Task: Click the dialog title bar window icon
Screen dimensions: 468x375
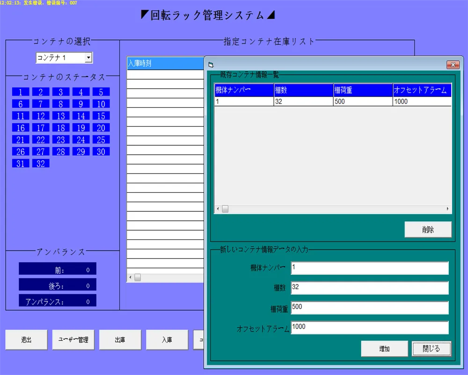Action: pos(211,65)
